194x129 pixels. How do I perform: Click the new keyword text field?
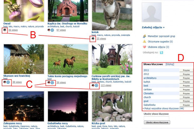click(x=156, y=118)
